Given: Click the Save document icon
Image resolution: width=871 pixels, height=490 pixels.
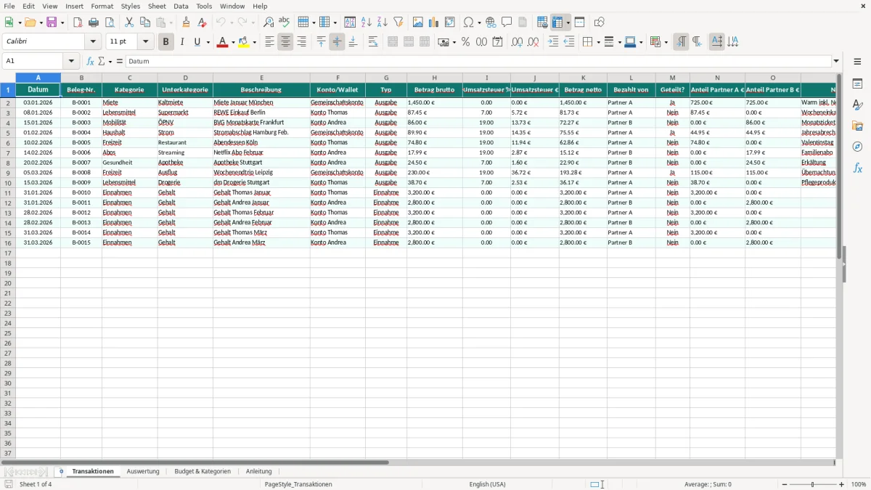Looking at the screenshot, I should coord(52,23).
